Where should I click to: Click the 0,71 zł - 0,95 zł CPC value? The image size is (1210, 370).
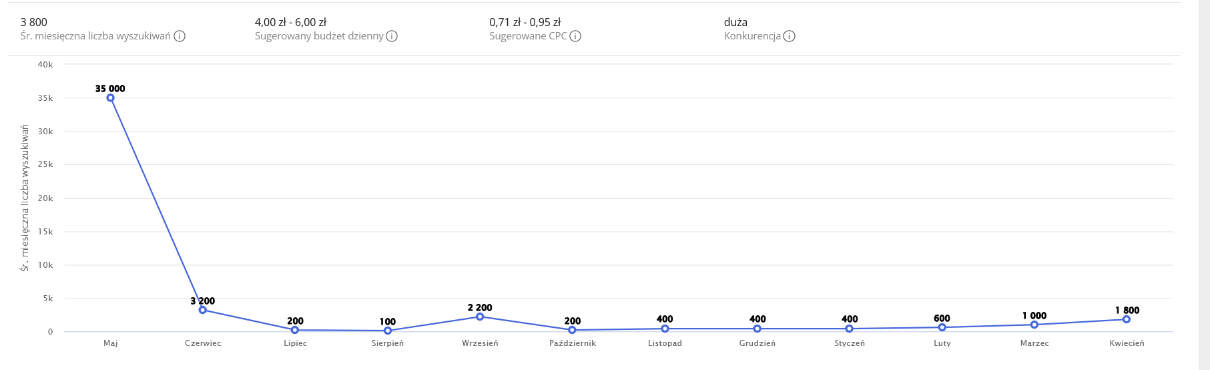click(x=525, y=22)
